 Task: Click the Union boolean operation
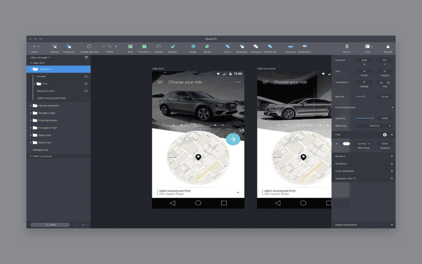point(227,48)
